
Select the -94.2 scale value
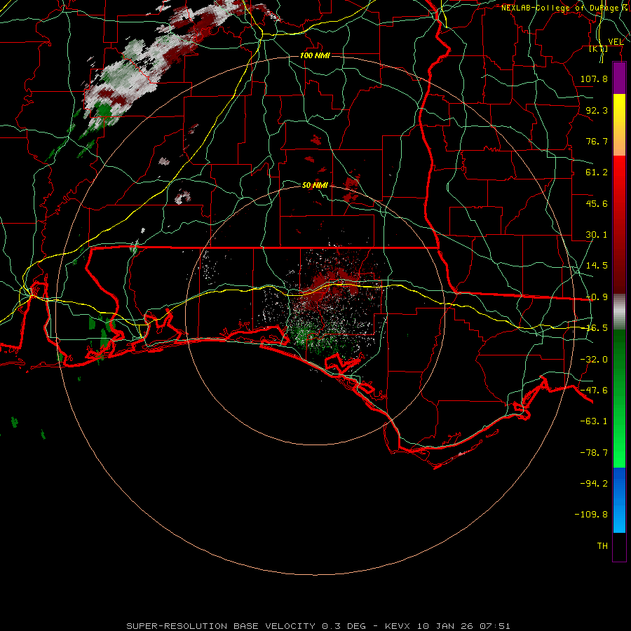(x=594, y=484)
